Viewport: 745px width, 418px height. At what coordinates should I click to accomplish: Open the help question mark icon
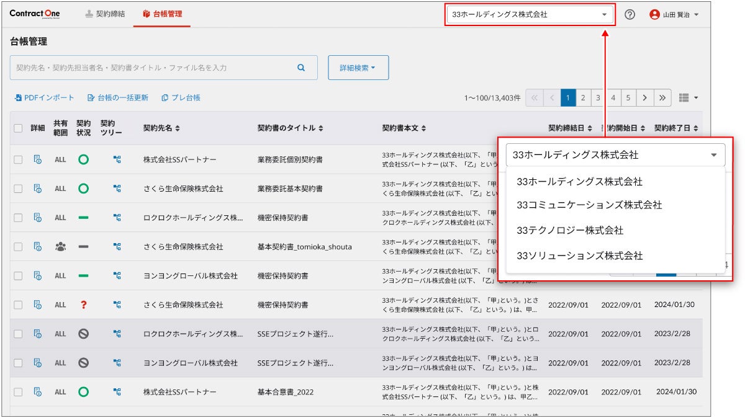click(630, 14)
